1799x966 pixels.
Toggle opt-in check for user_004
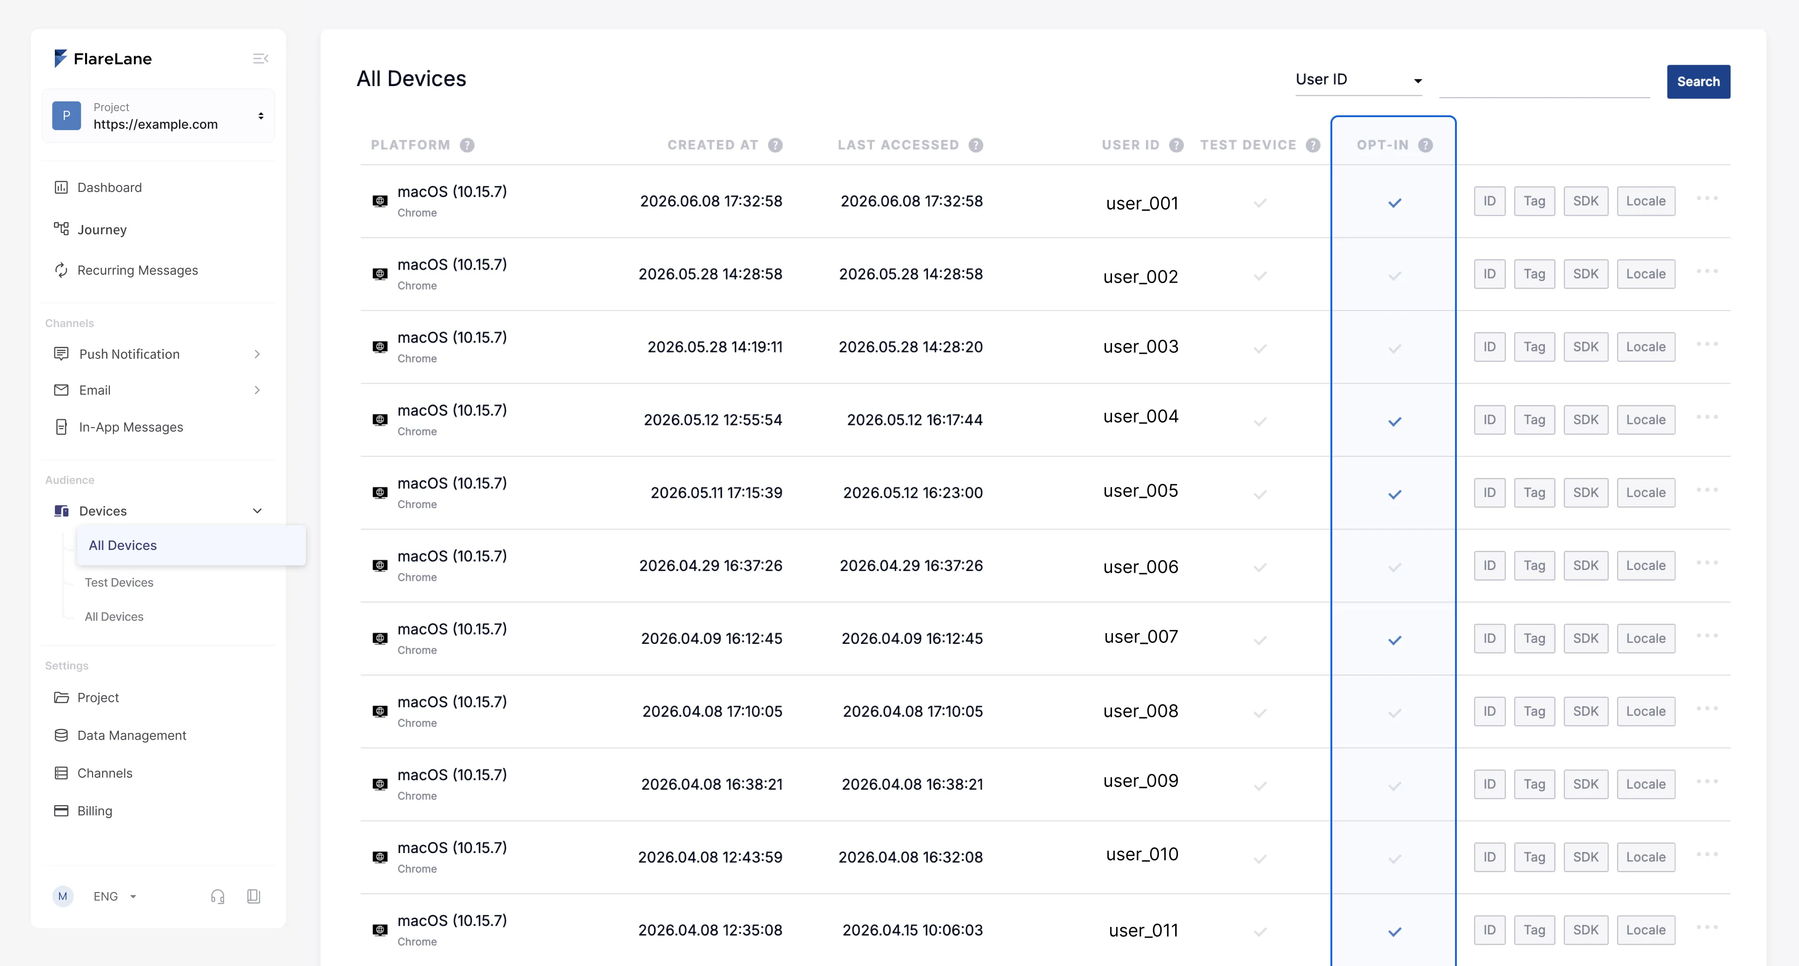[1395, 422]
